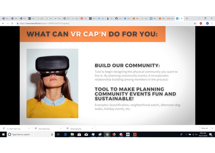The height and width of the screenshot is (153, 215).
Task: Switch to the Unity 'Ass' tab
Action: pyautogui.click(x=6, y=18)
